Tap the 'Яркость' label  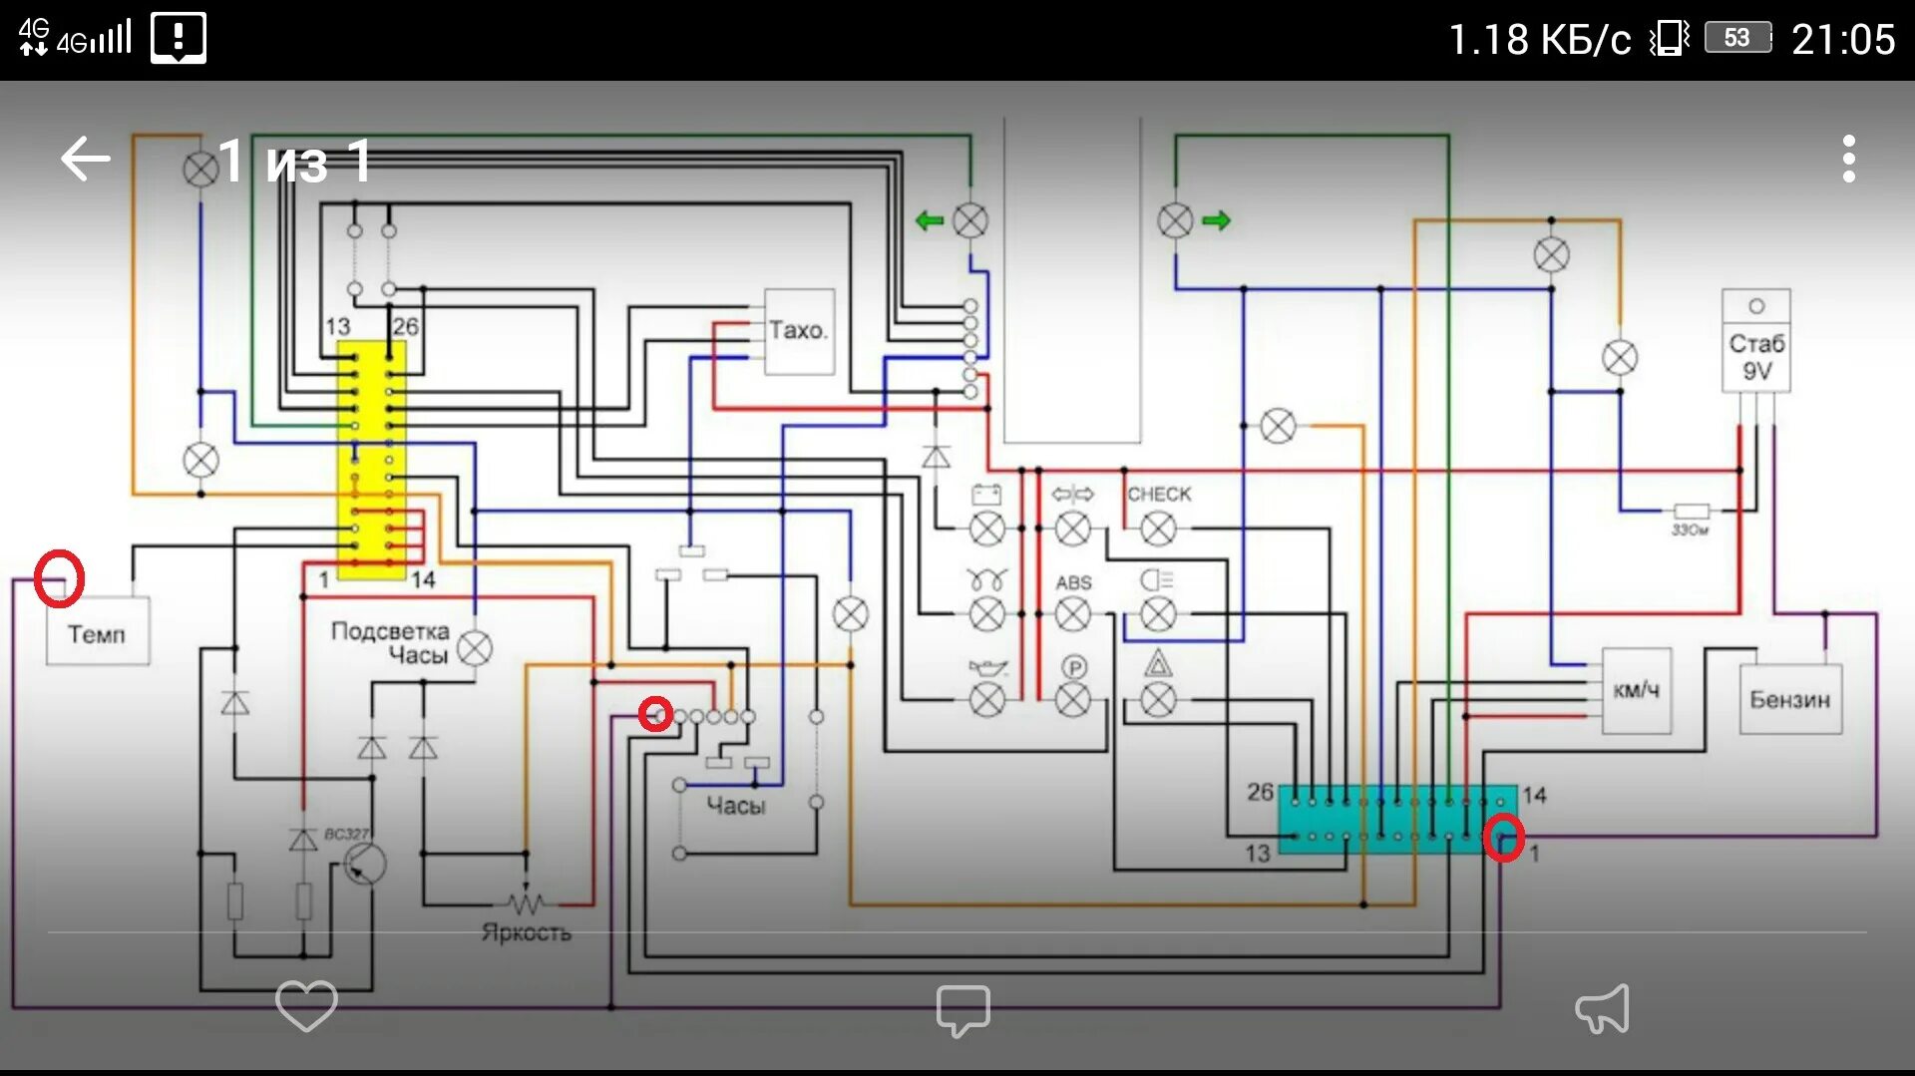pos(527,932)
